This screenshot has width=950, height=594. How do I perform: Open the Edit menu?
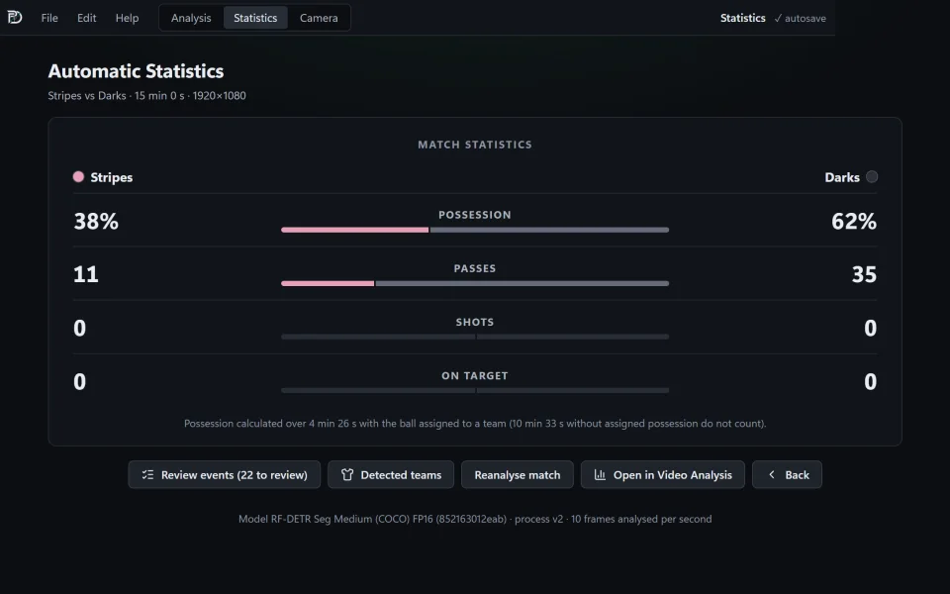[x=87, y=18]
